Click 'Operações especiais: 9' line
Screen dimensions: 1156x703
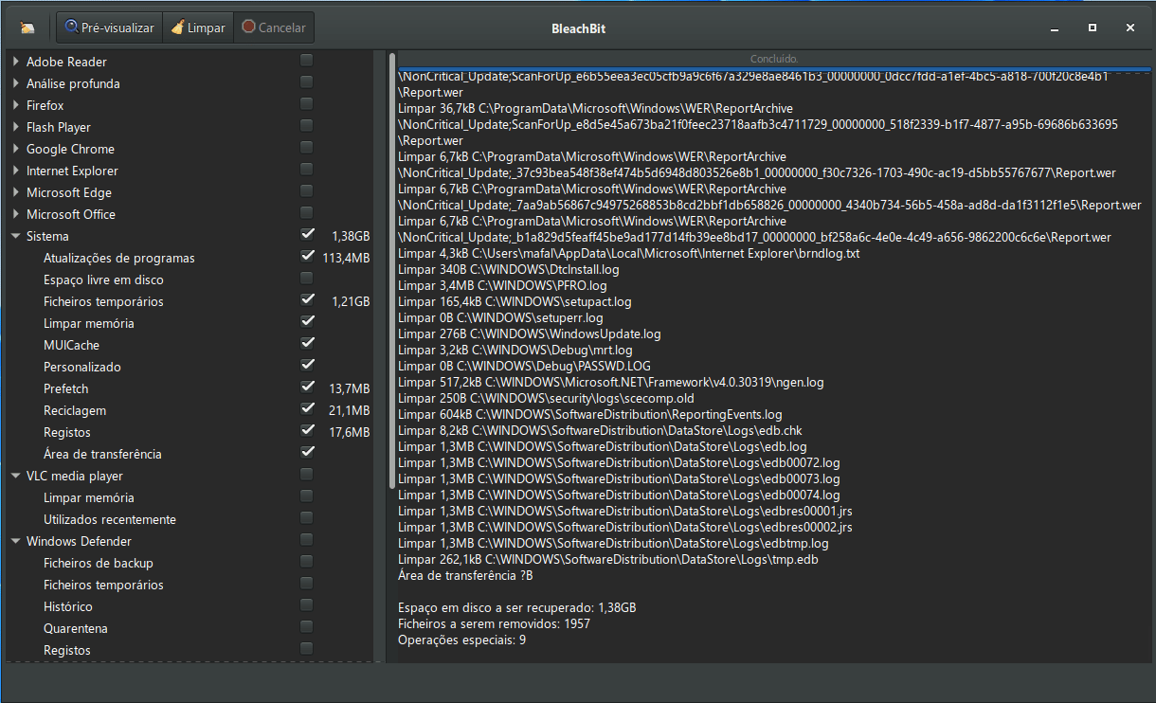(x=461, y=640)
